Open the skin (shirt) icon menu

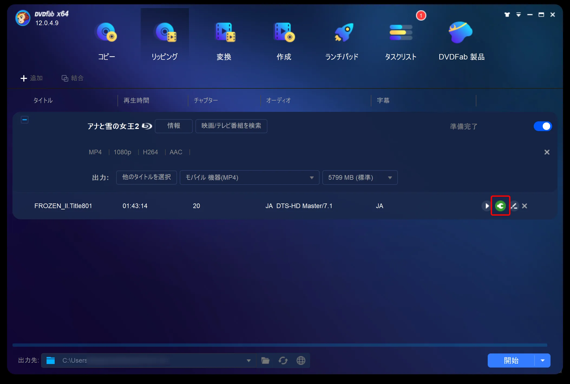507,15
